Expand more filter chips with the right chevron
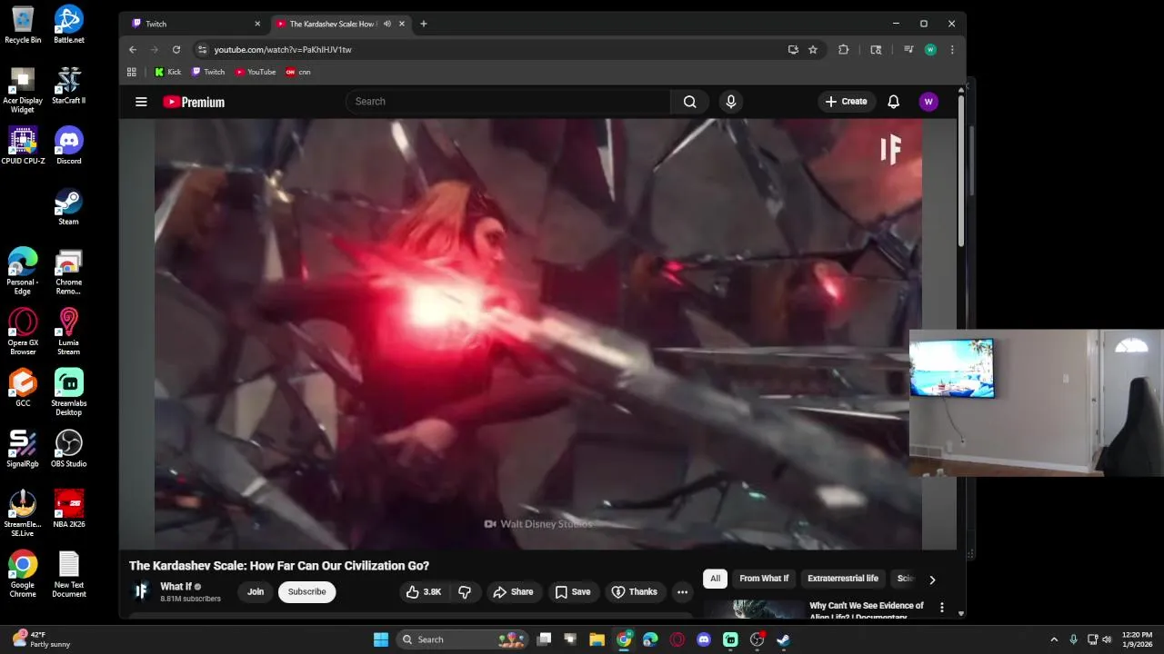This screenshot has width=1164, height=654. tap(932, 580)
